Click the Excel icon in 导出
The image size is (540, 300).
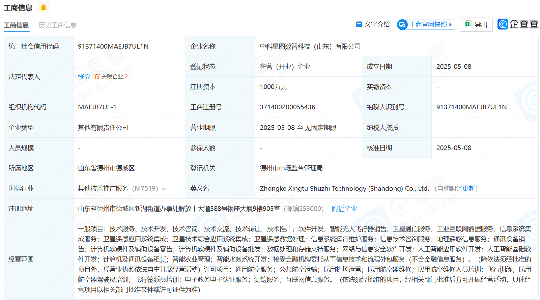(x=468, y=24)
